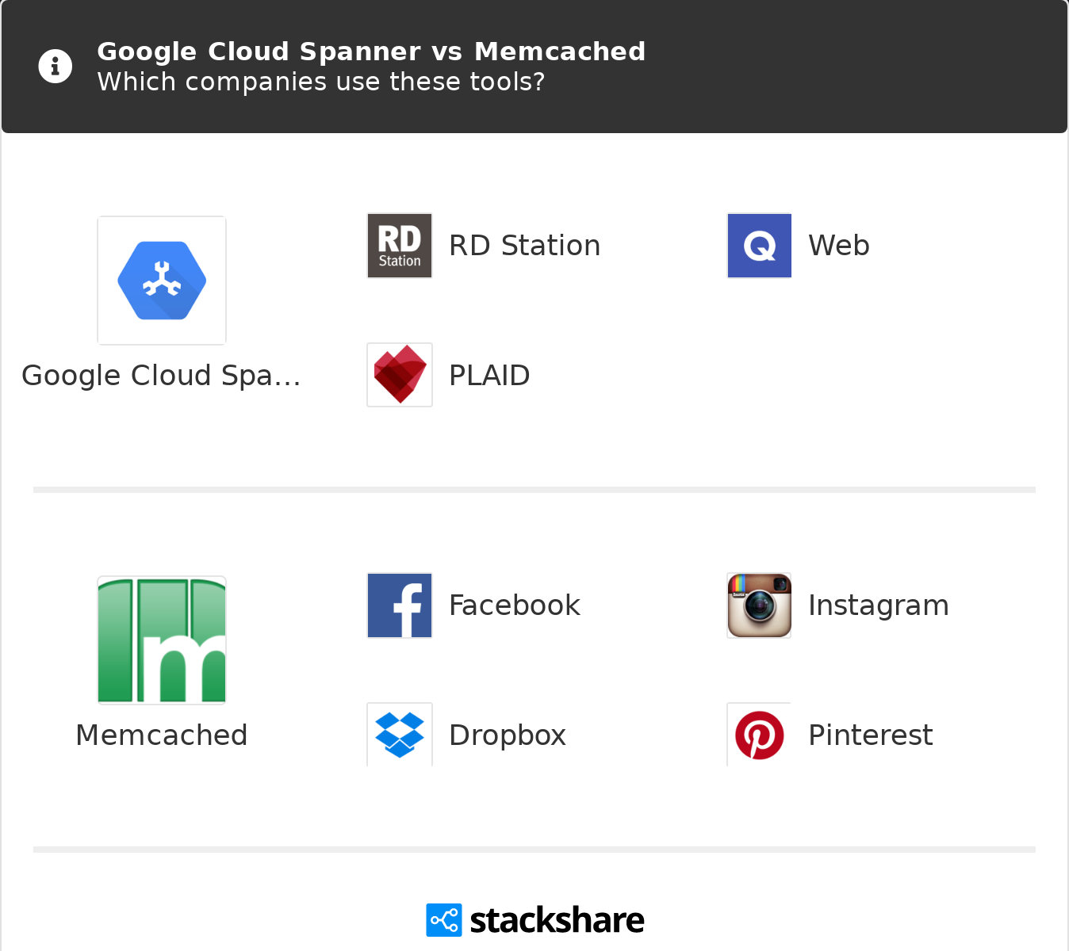Open the Pinterest company name link

[870, 735]
